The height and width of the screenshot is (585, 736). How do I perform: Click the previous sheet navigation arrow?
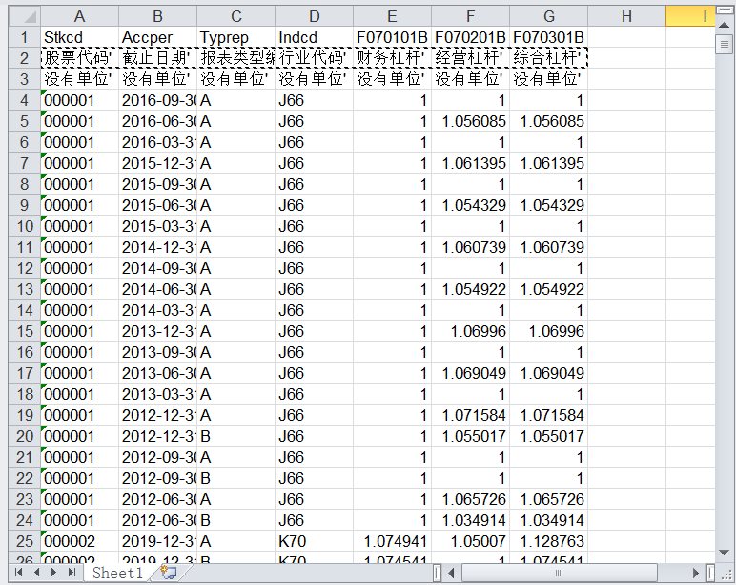[37, 573]
